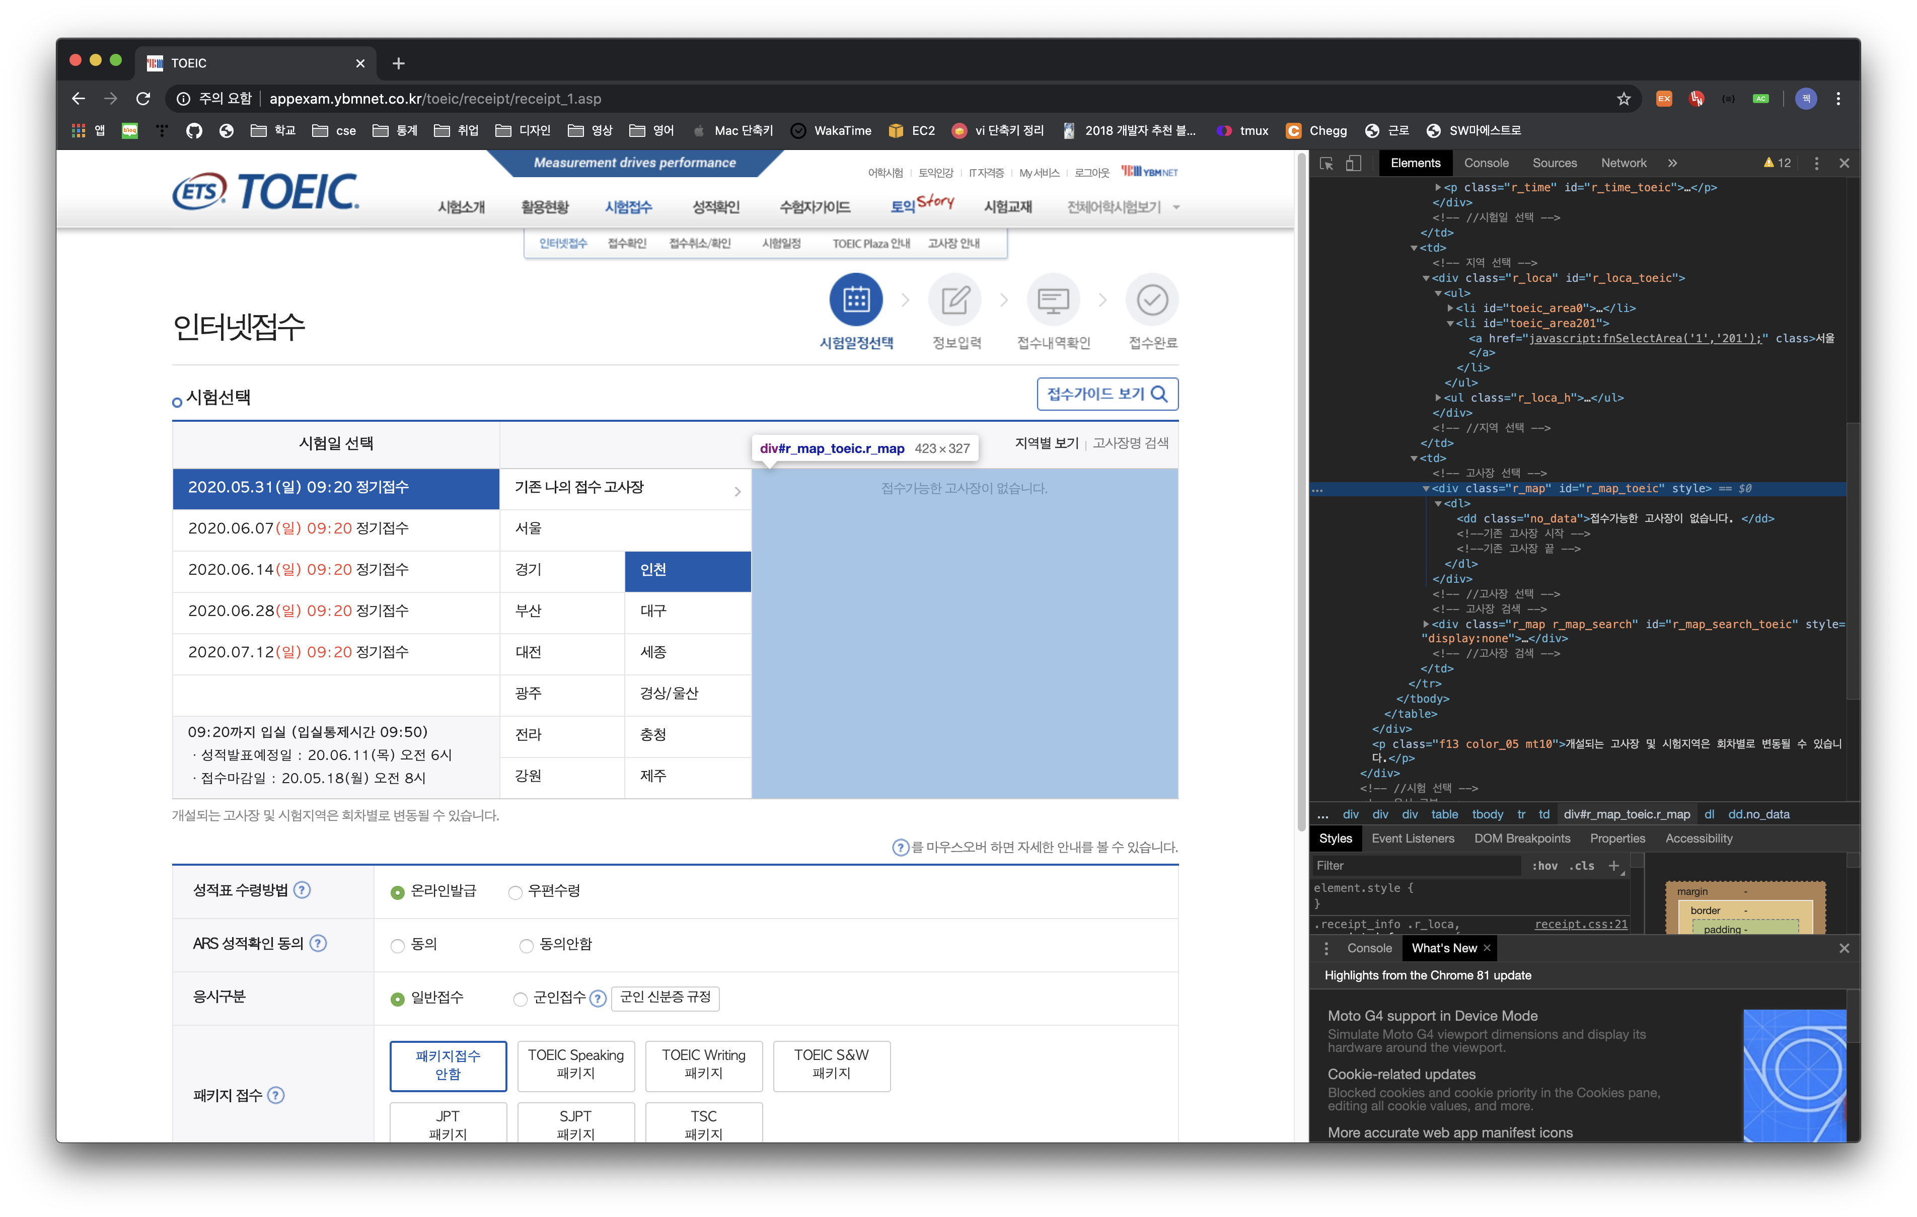Image resolution: width=1917 pixels, height=1217 pixels.
Task: Show more DevTools tabs with double chevron
Action: 1673,163
